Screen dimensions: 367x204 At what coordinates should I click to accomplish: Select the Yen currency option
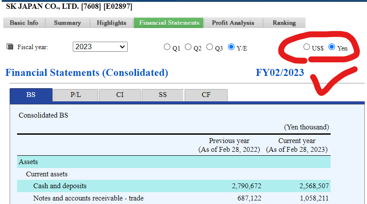(331, 47)
